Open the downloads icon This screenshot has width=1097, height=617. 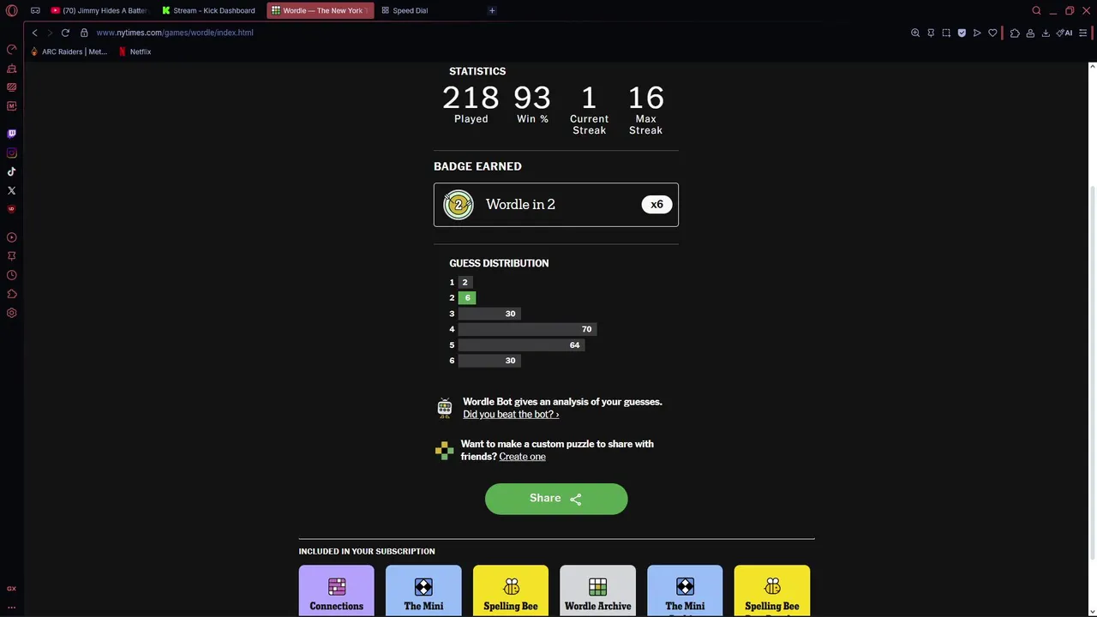[x=1046, y=33]
